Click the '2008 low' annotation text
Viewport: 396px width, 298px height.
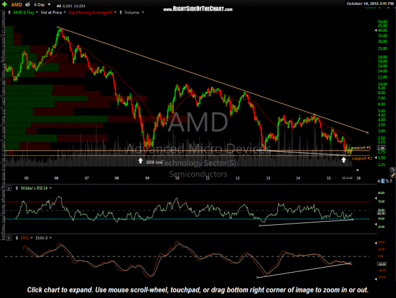click(x=154, y=162)
